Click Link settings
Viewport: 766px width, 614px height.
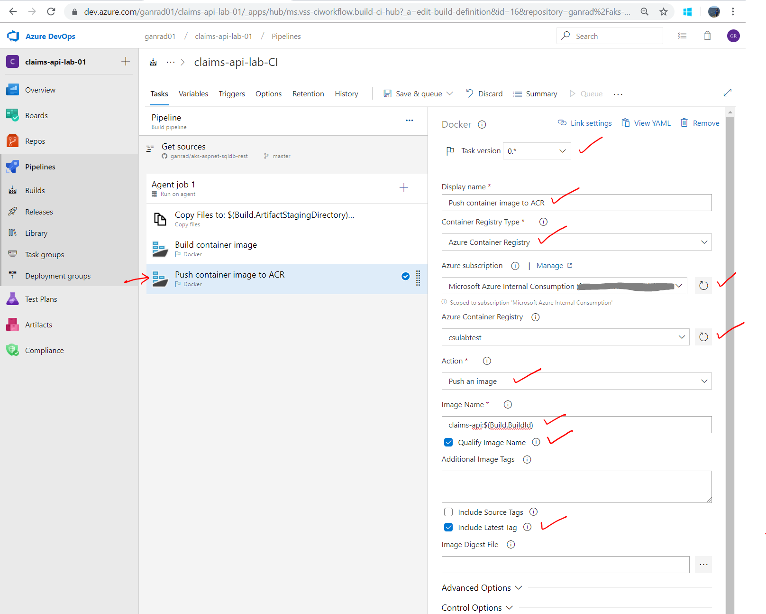tap(585, 123)
